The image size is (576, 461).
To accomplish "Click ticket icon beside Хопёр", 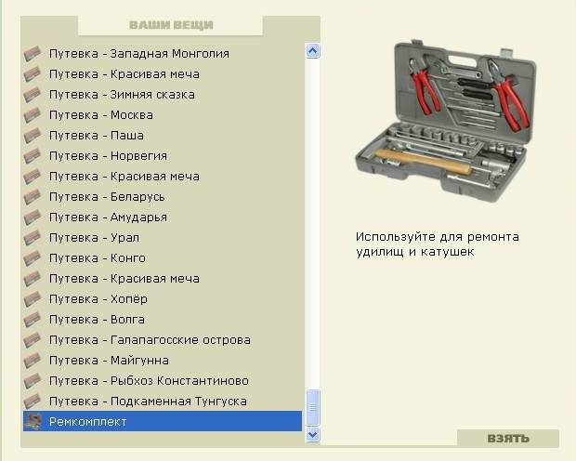I will point(32,299).
